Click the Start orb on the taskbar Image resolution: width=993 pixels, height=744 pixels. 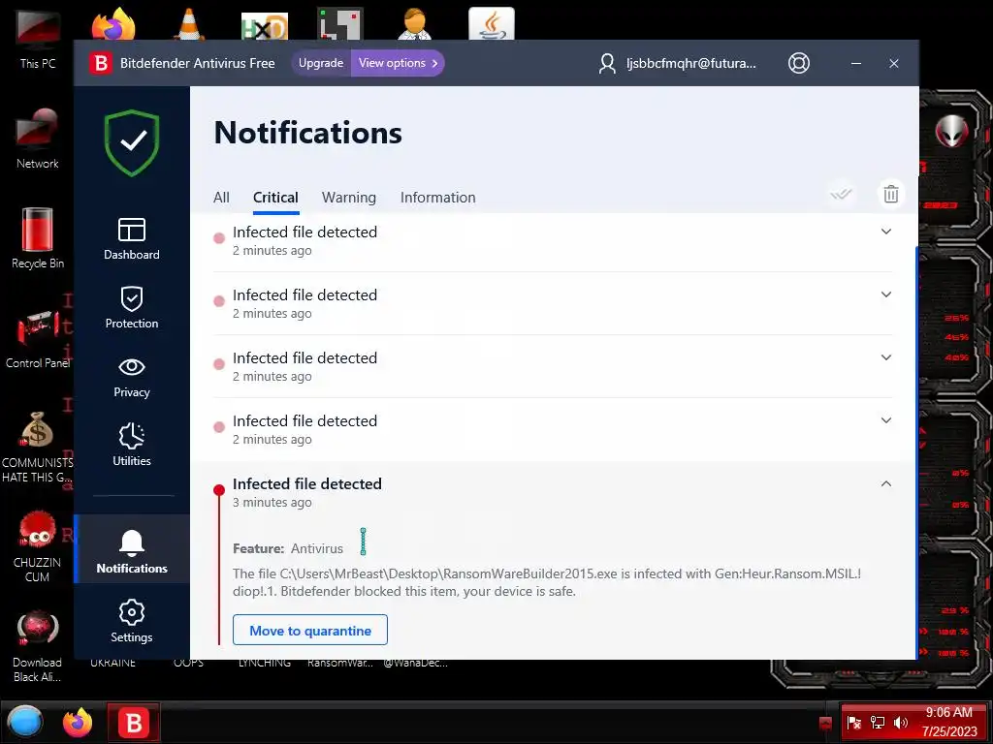[x=25, y=722]
